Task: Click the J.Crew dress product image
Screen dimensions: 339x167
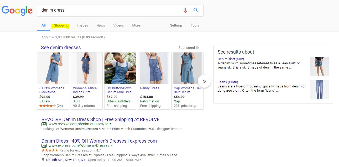Action: 53,68
